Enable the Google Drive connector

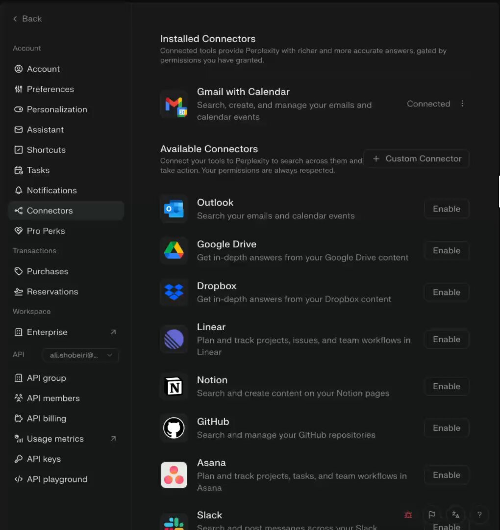[x=446, y=250]
